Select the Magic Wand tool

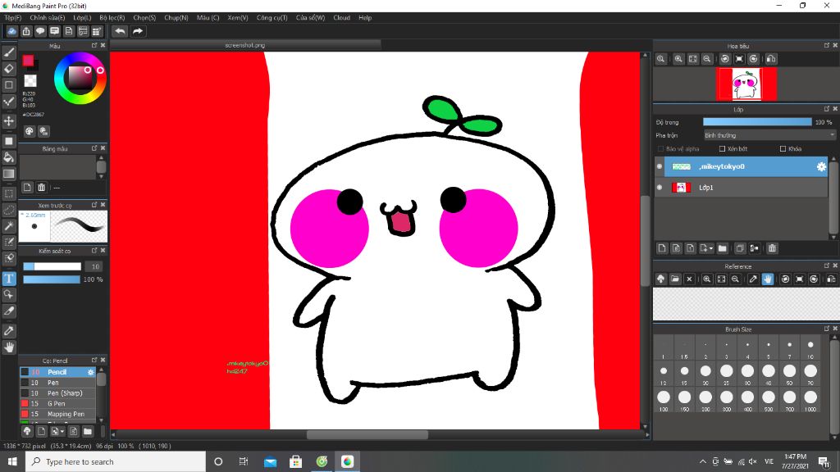pos(9,226)
